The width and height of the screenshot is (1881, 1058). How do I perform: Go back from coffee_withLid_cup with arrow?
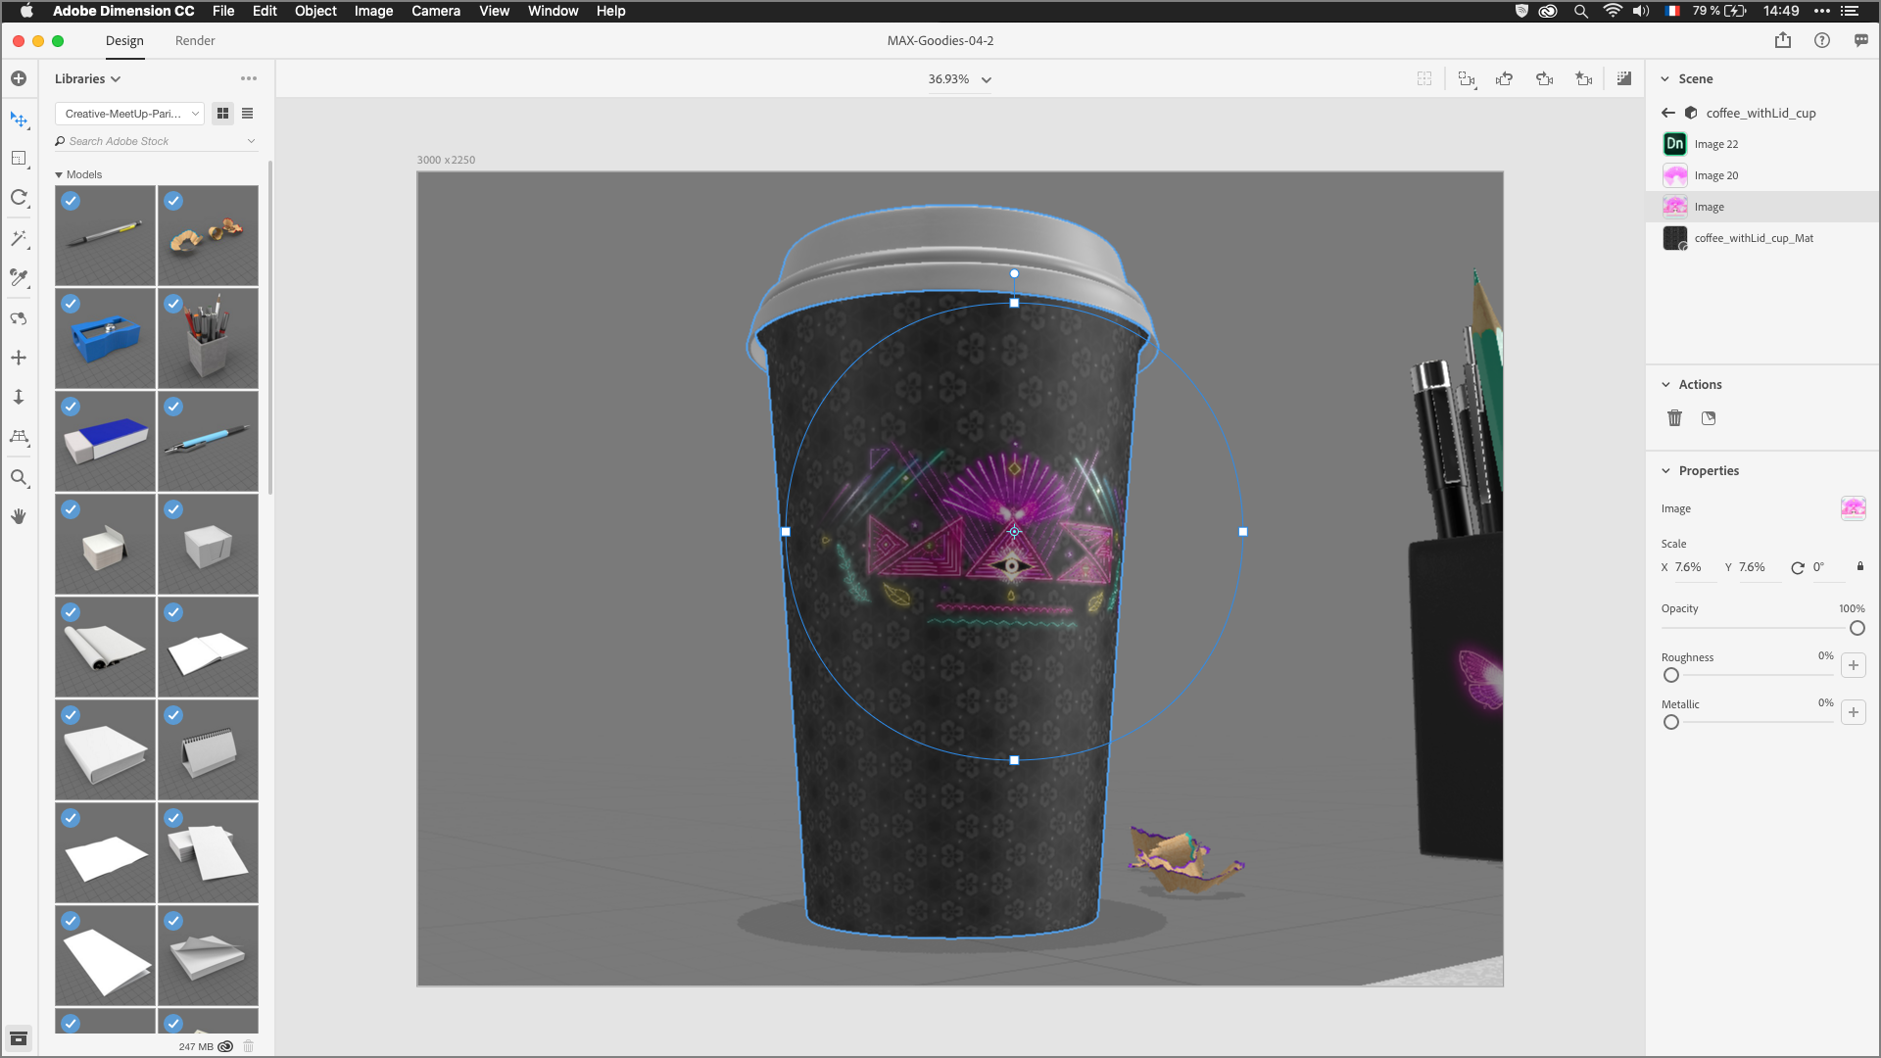pos(1668,113)
